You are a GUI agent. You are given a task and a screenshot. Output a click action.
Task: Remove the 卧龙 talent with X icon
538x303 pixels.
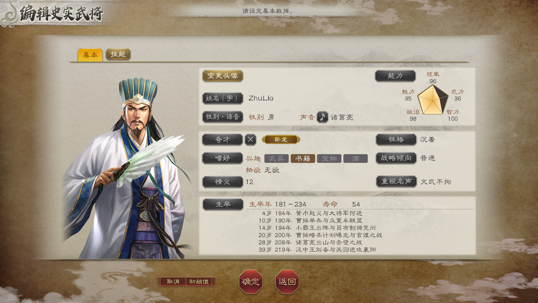click(251, 139)
